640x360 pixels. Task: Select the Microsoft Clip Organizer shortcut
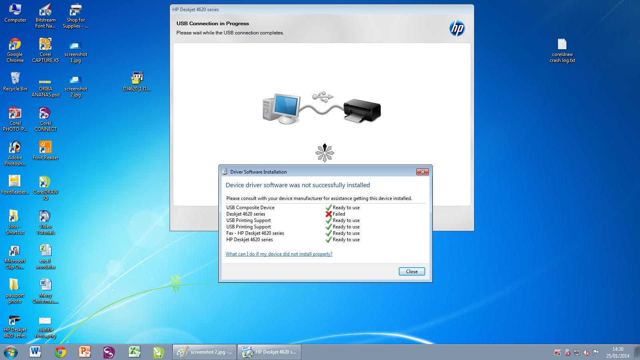15,257
